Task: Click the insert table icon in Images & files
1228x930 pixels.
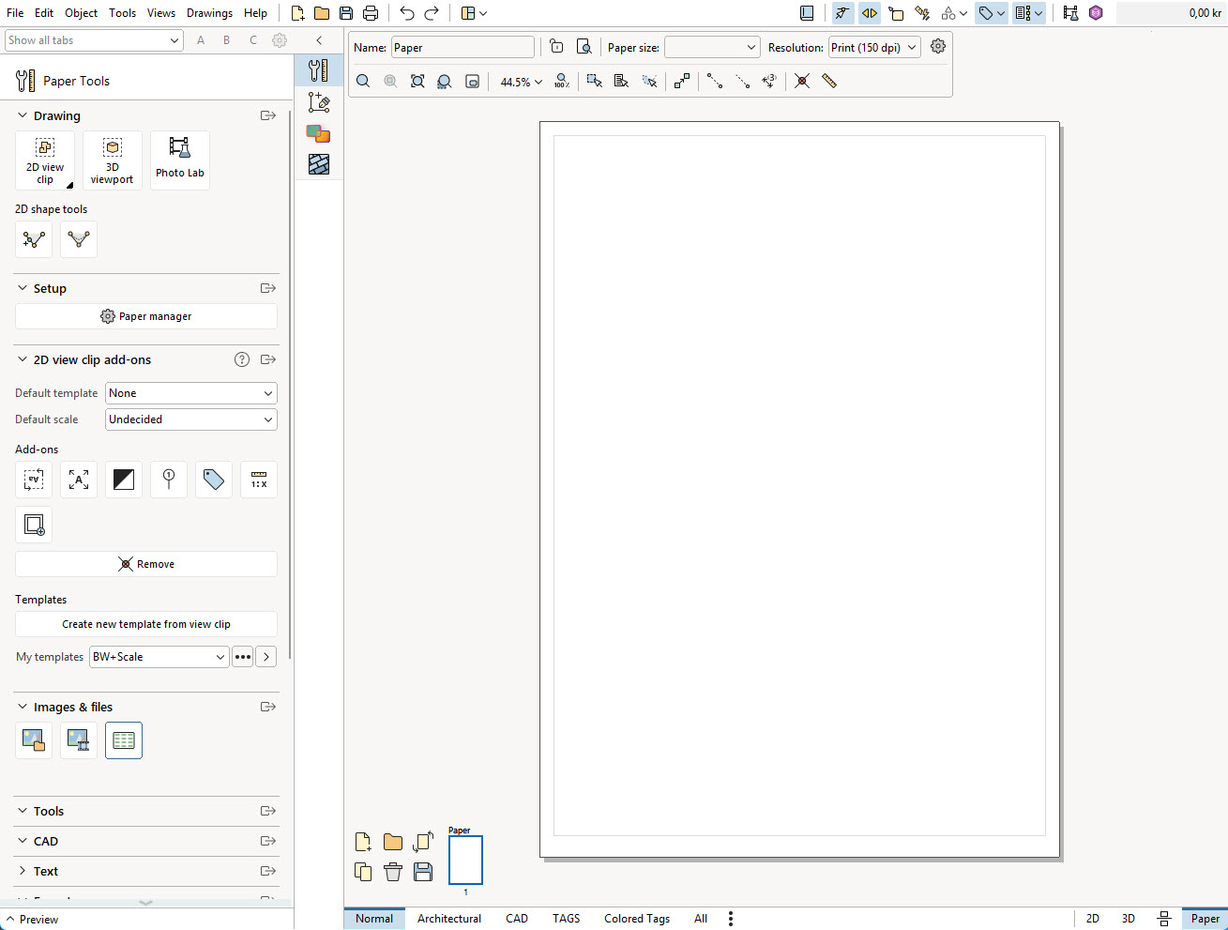Action: click(x=124, y=740)
